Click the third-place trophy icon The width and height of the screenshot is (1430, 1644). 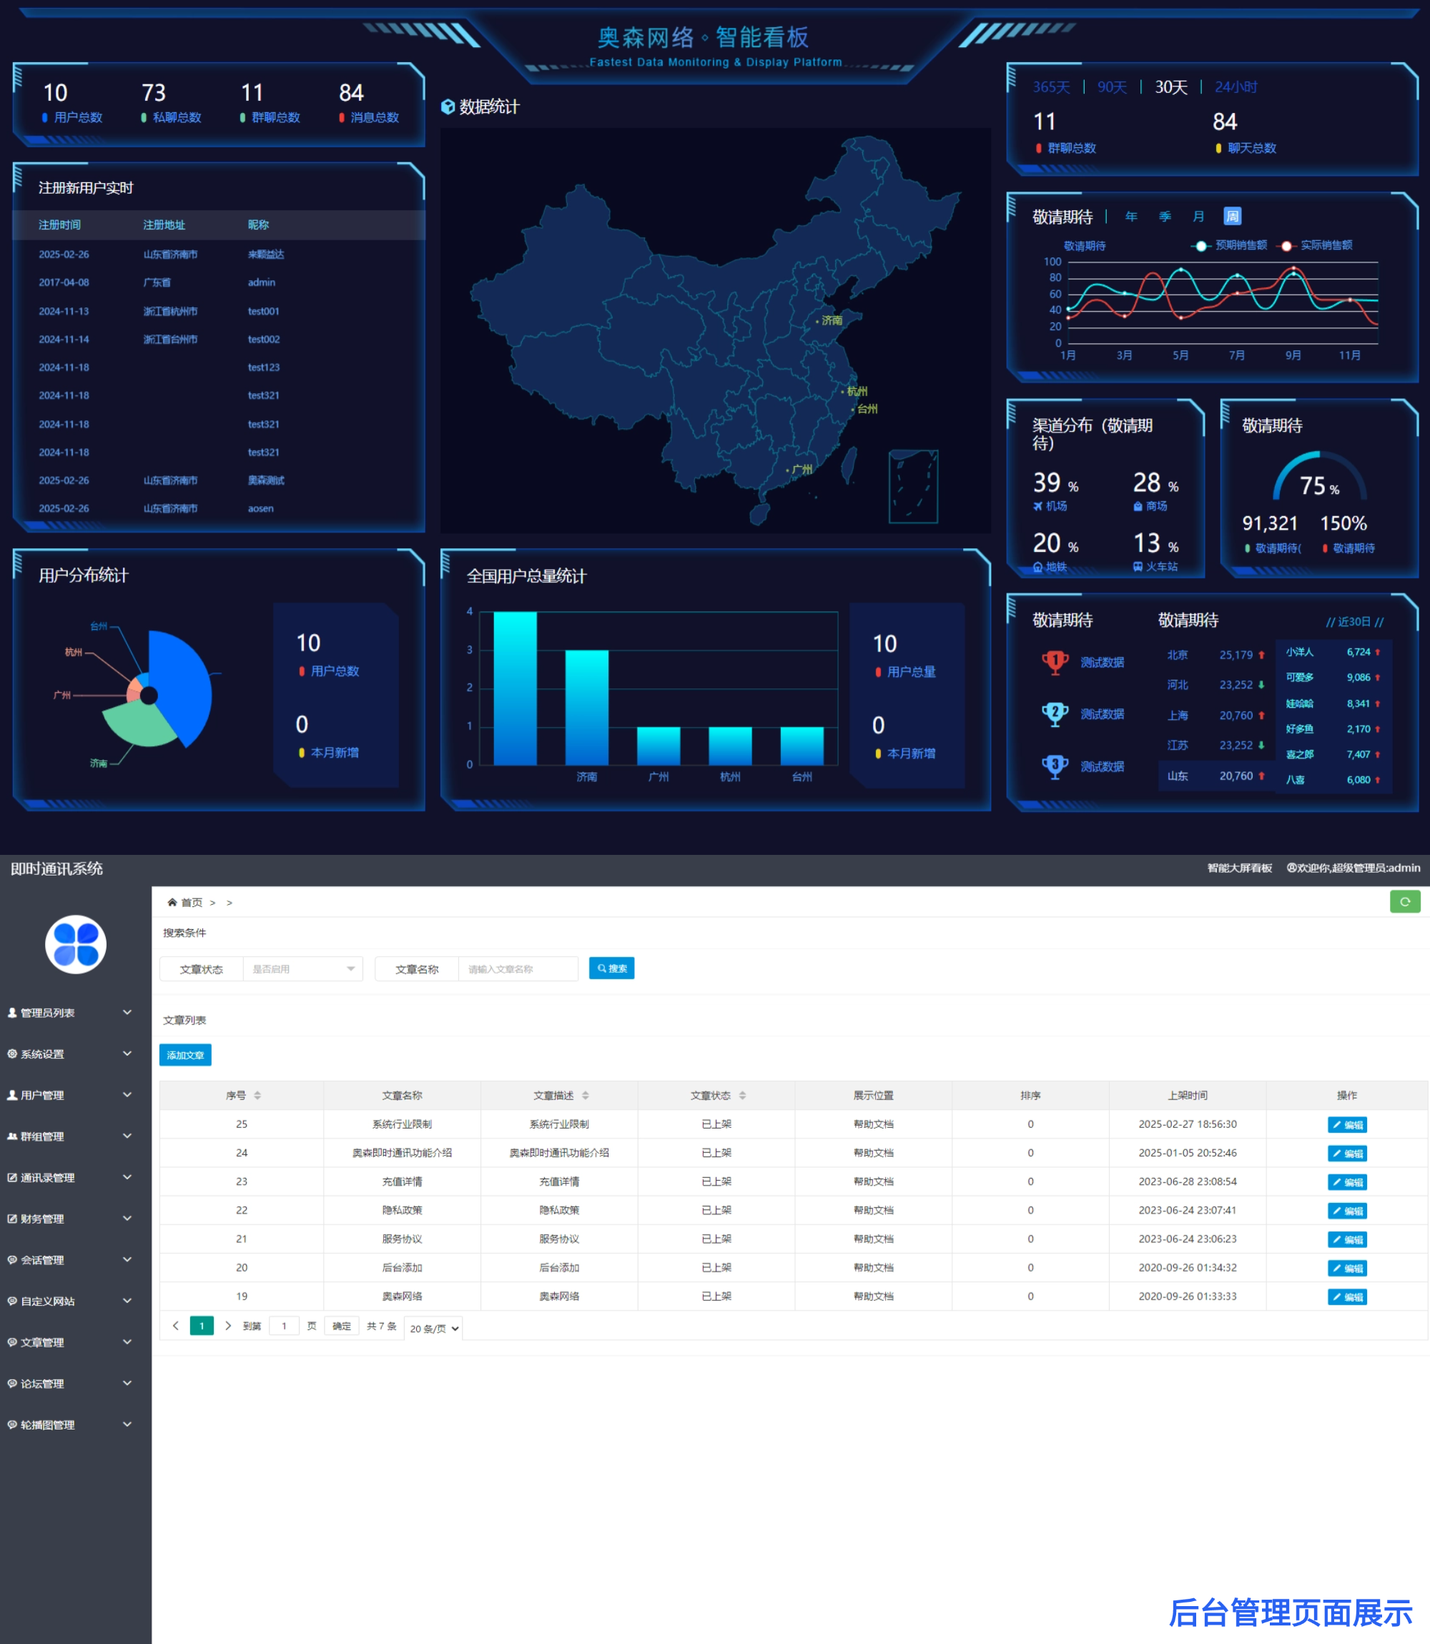pos(1055,766)
